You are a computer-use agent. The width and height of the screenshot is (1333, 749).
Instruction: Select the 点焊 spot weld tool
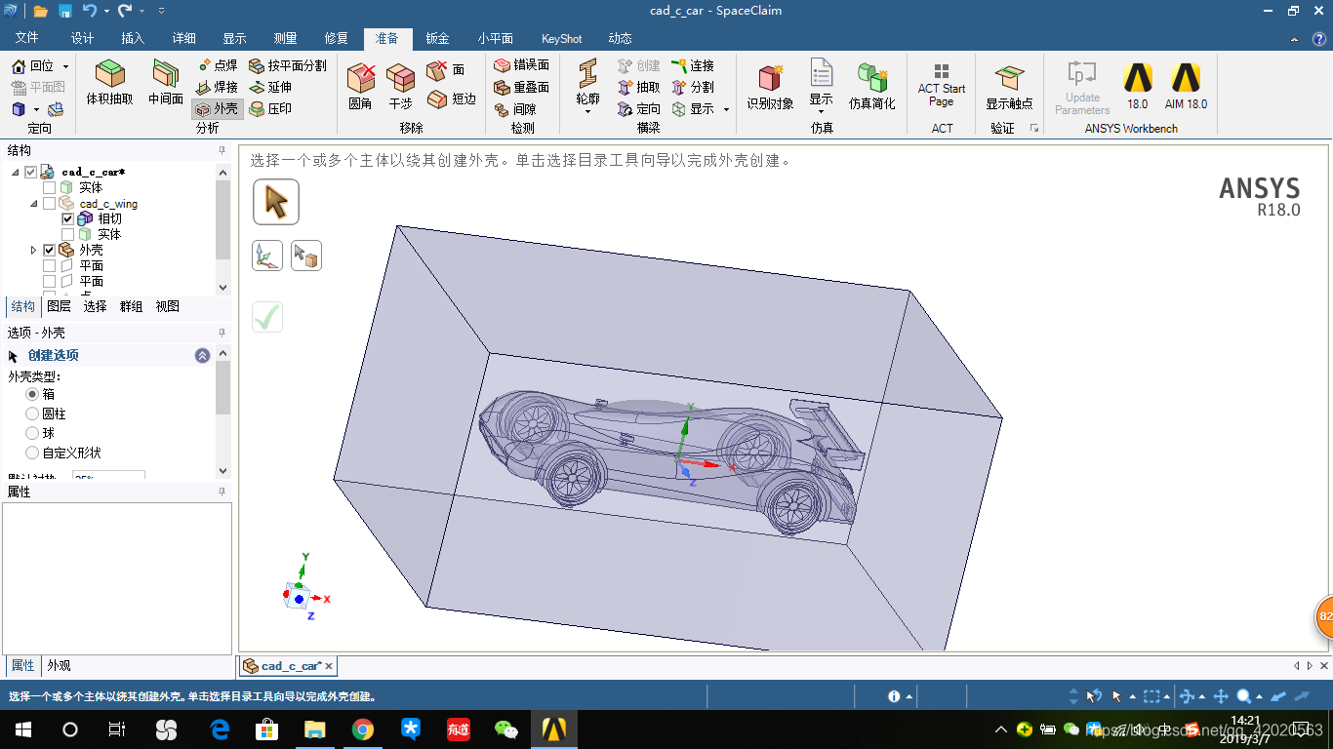(217, 65)
